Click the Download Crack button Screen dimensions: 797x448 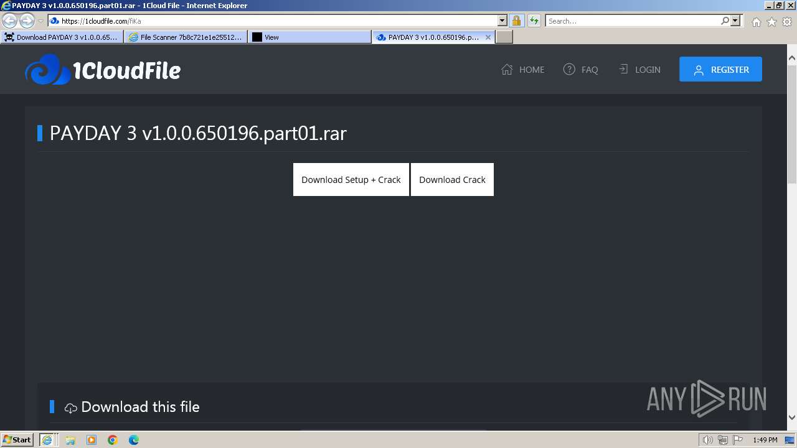452,179
